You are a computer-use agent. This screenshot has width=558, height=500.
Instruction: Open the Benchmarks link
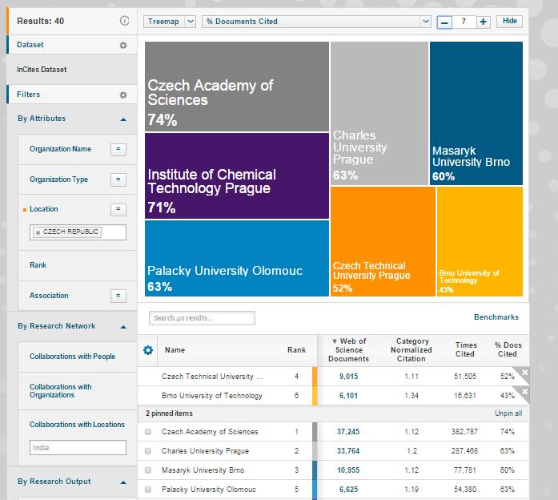coord(496,317)
